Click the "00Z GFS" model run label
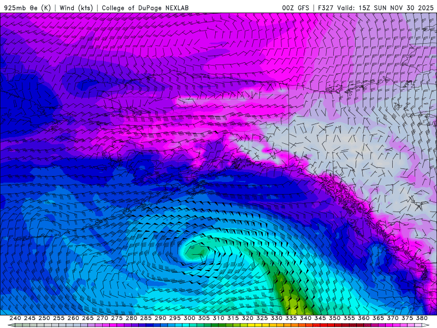Screen dimensions: 437x328 click(296, 8)
